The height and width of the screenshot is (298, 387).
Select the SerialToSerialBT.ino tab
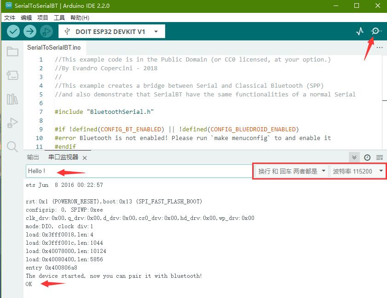coord(54,47)
